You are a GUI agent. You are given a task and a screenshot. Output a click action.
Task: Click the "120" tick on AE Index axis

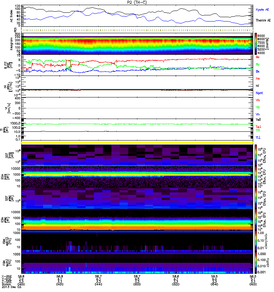click(x=18, y=6)
